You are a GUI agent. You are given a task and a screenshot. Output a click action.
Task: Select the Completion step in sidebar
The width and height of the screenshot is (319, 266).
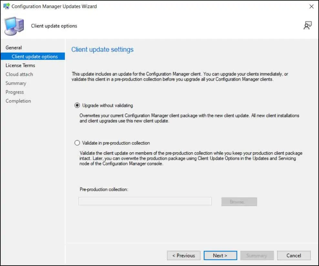pos(18,101)
